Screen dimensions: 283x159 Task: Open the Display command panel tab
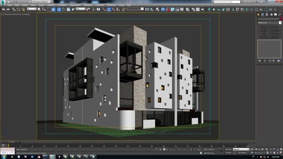pyautogui.click(x=275, y=15)
